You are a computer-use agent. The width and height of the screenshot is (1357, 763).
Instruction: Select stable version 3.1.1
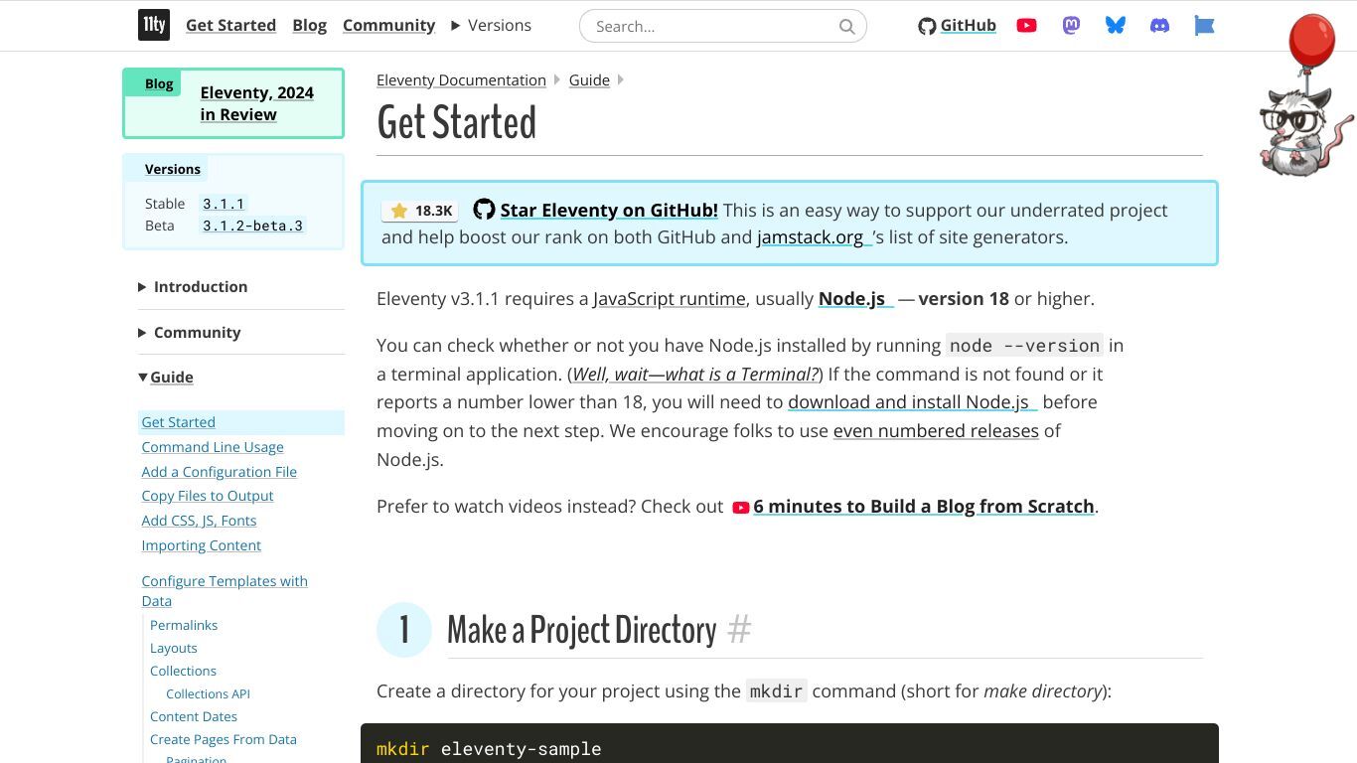pyautogui.click(x=224, y=204)
